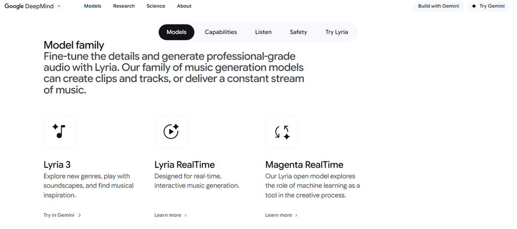Click the Try Gemini button

[x=488, y=6]
